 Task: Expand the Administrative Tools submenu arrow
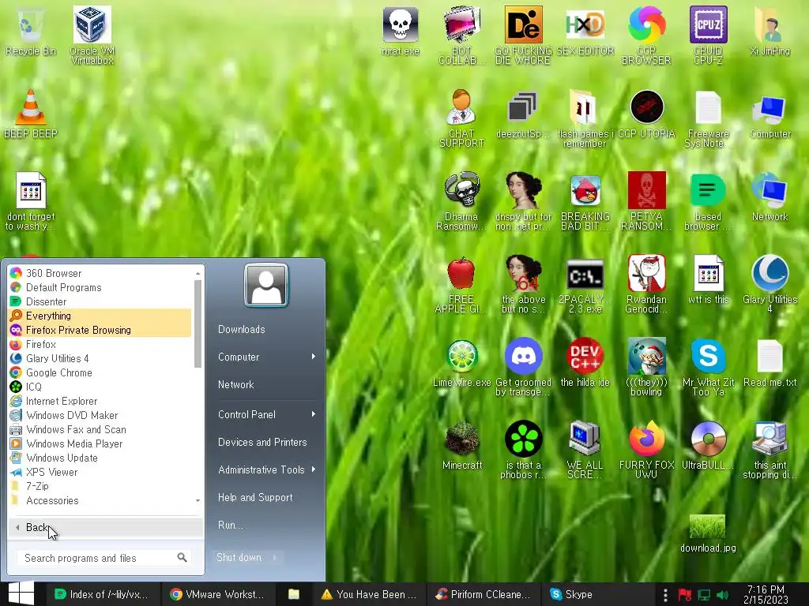coord(313,469)
